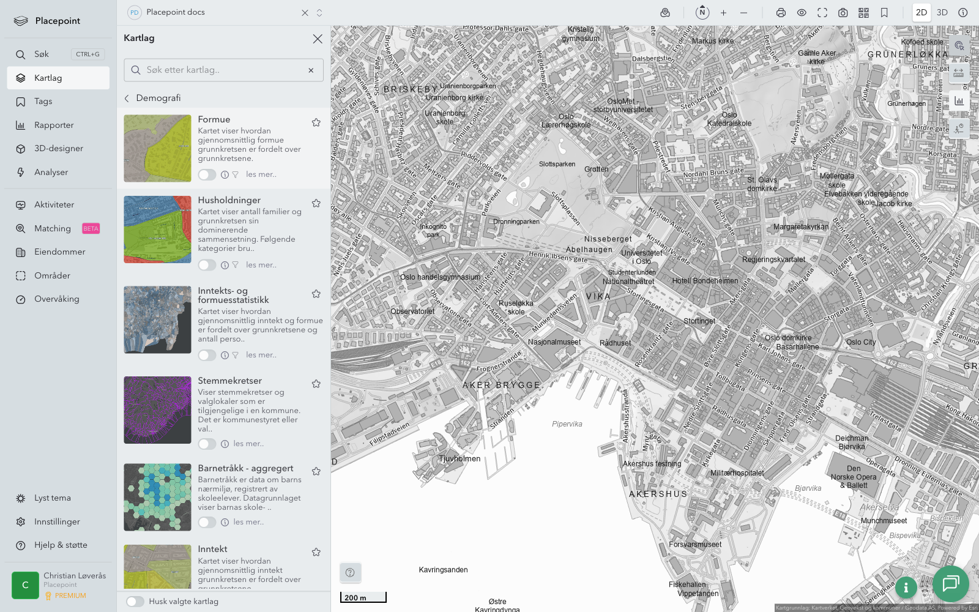This screenshot has width=979, height=612.
Task: Enable the Formue map layer toggle
Action: (x=207, y=175)
